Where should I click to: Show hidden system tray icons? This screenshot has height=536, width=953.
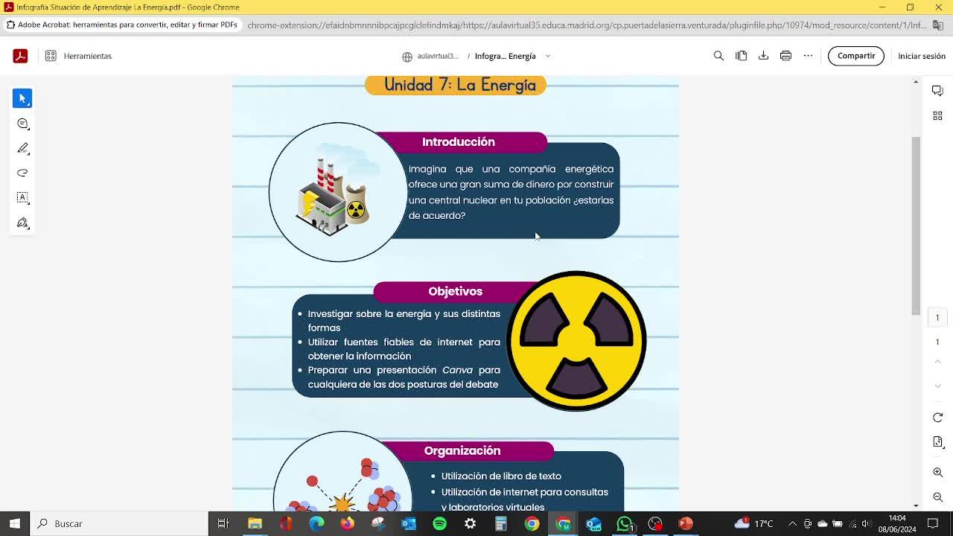tap(792, 523)
